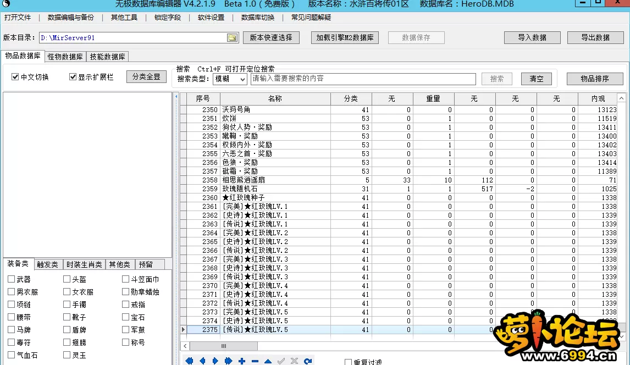Open 打开文件 menu
The image size is (630, 365).
pyautogui.click(x=18, y=18)
